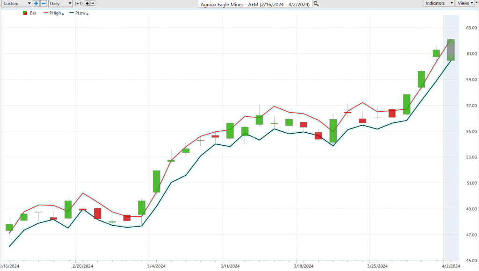Click the 2/26/2024 date axis label
The width and height of the screenshot is (479, 271).
click(83, 266)
